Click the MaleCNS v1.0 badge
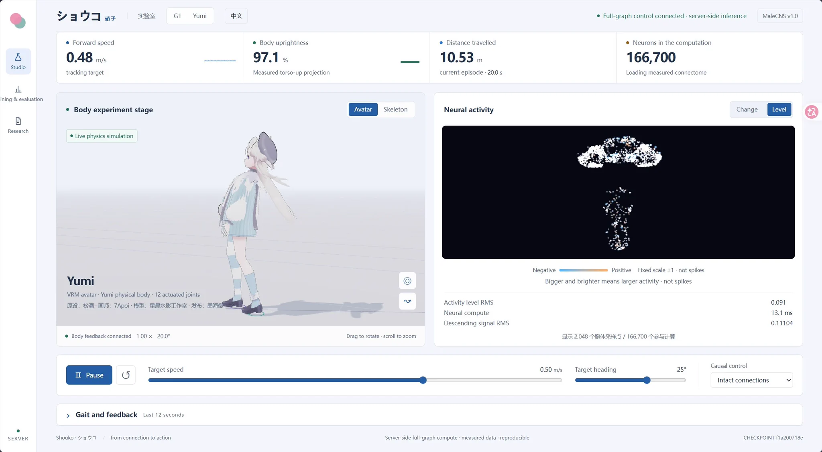 (x=780, y=16)
